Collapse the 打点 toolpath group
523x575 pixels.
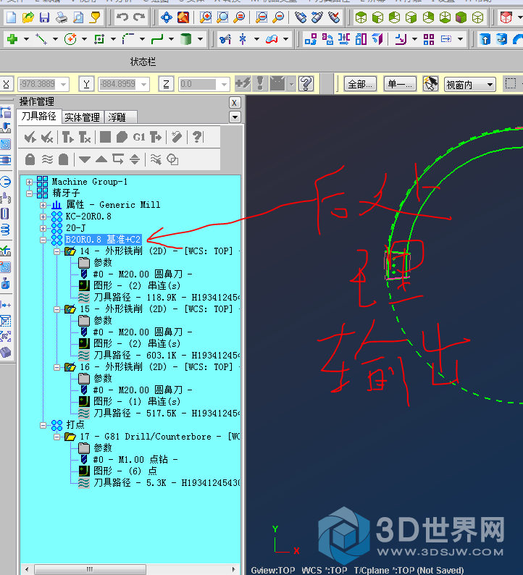43,425
